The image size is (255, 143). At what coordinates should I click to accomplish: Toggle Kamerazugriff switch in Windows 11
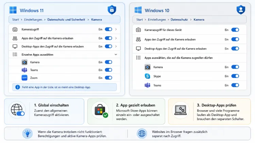[x=108, y=29]
